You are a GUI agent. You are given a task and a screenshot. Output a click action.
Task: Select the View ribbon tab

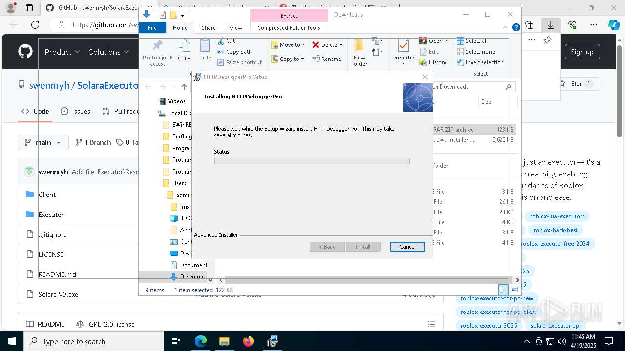(236, 28)
